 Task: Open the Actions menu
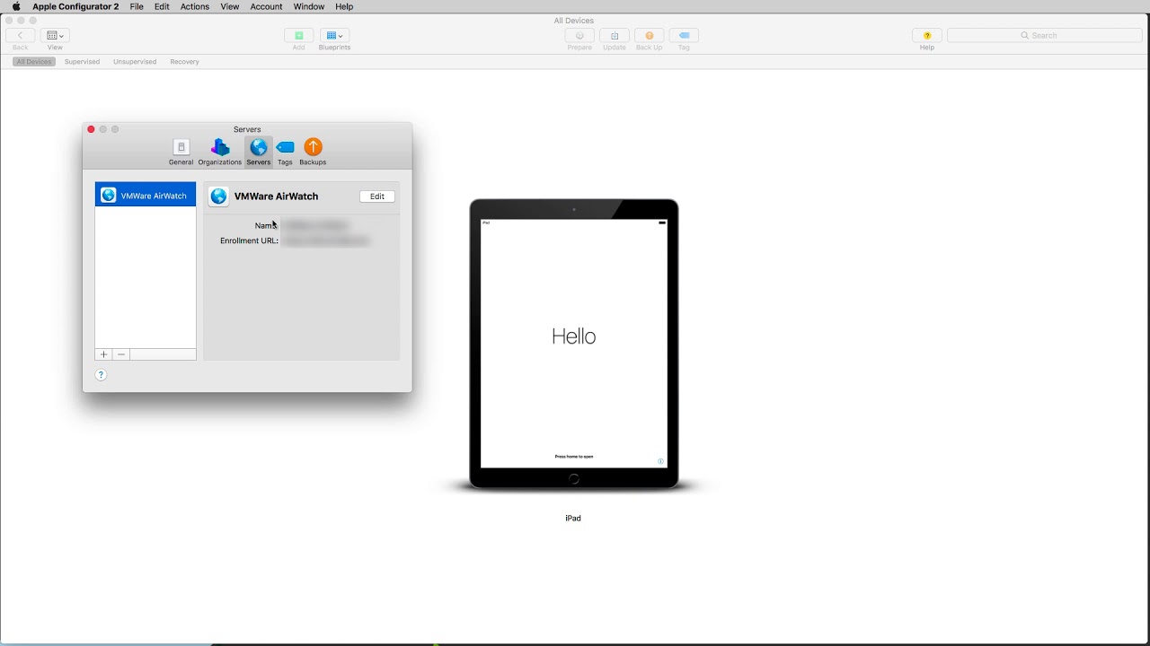[194, 6]
